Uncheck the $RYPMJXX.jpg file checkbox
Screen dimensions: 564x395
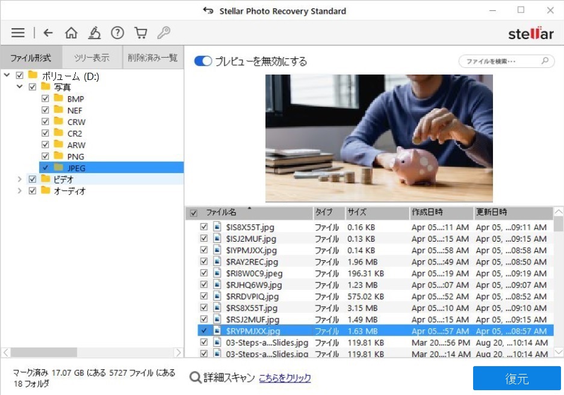(203, 330)
